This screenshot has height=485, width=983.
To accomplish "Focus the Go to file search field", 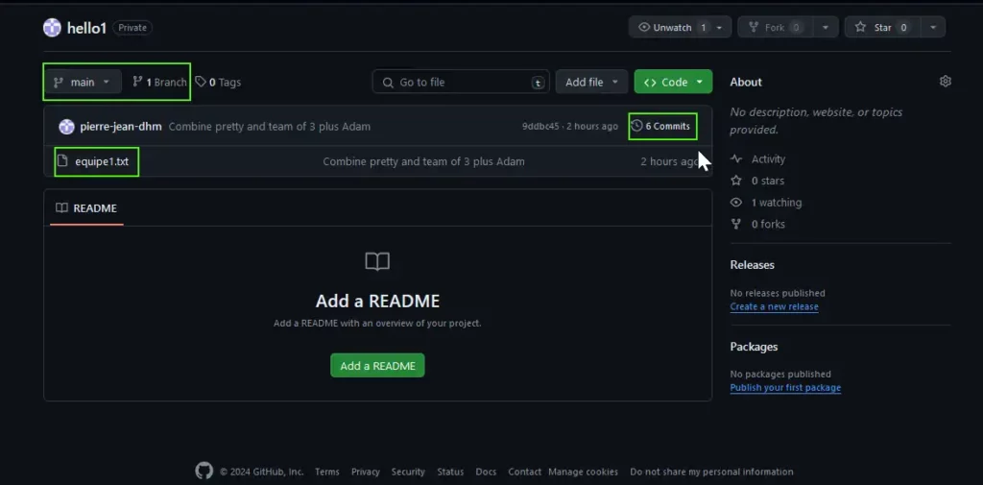I will pos(461,83).
